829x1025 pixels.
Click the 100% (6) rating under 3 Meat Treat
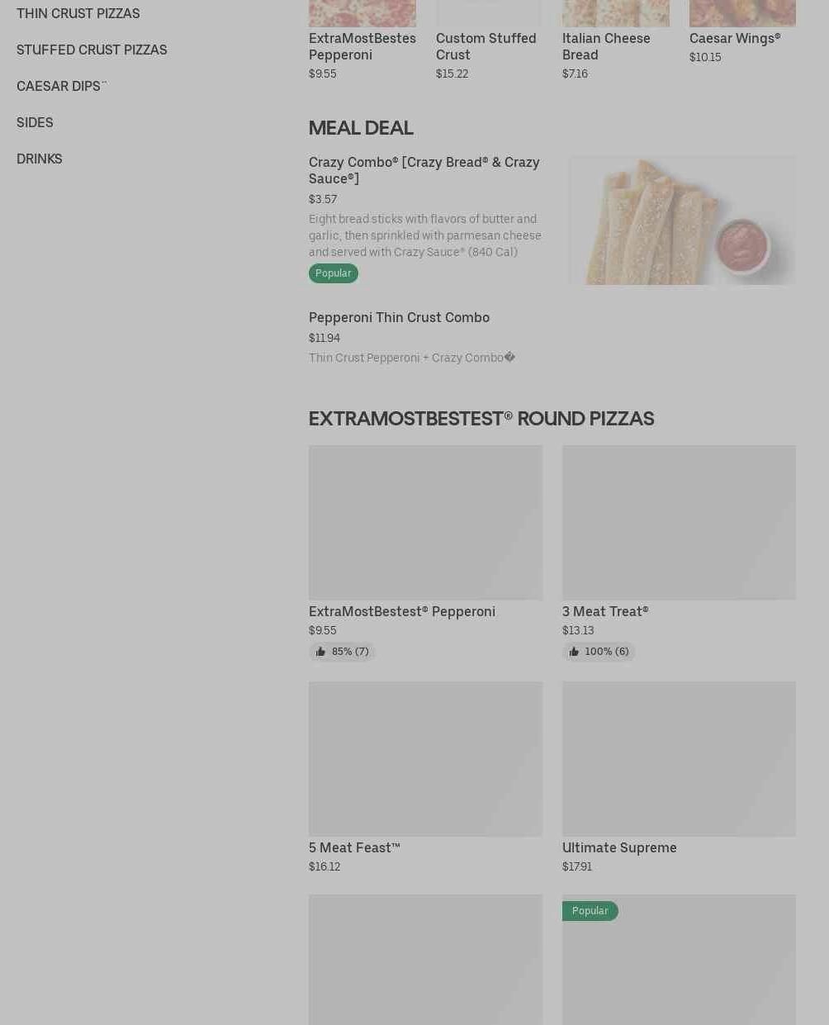click(606, 652)
